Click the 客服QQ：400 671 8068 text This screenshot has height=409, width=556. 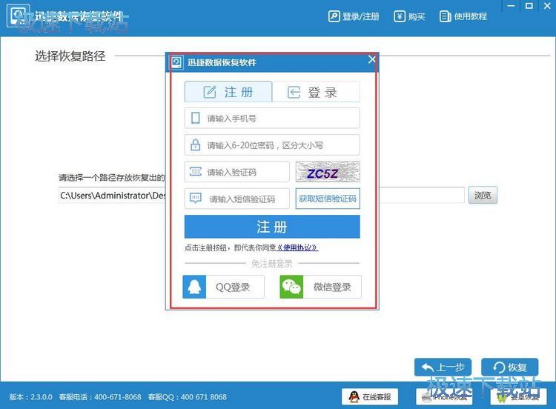[188, 397]
